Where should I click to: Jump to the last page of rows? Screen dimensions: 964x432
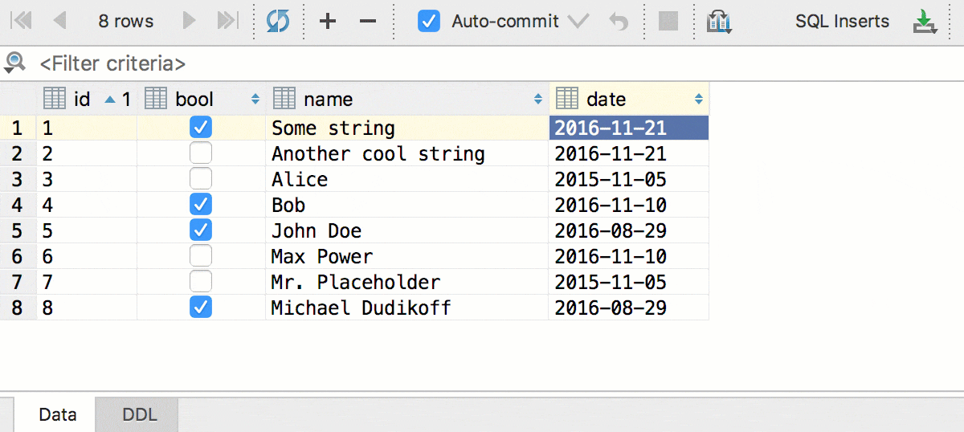pyautogui.click(x=228, y=22)
